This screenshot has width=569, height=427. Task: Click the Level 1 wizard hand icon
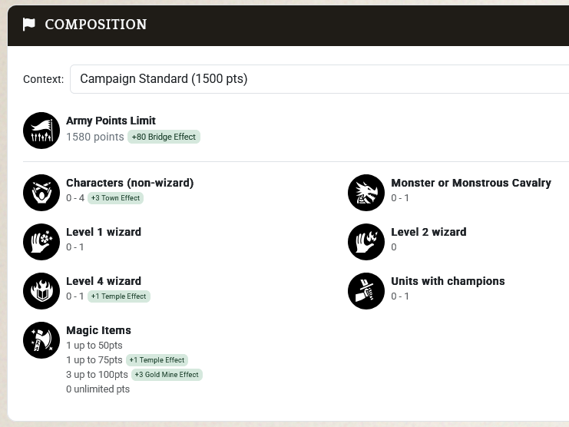click(41, 242)
